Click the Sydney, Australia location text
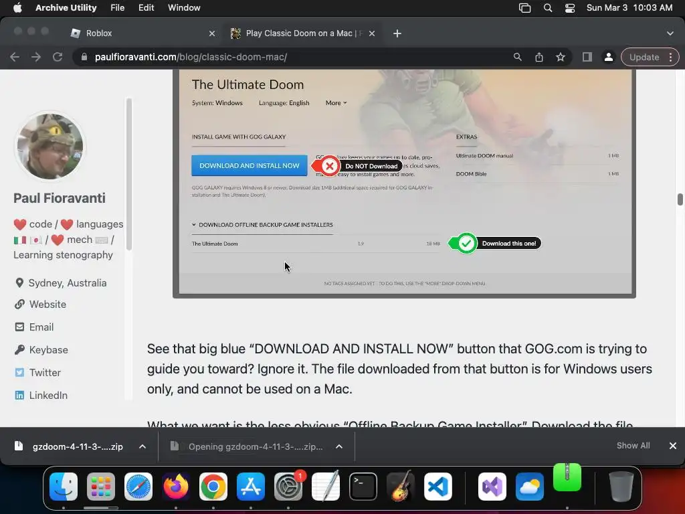The height and width of the screenshot is (514, 685). [68, 283]
